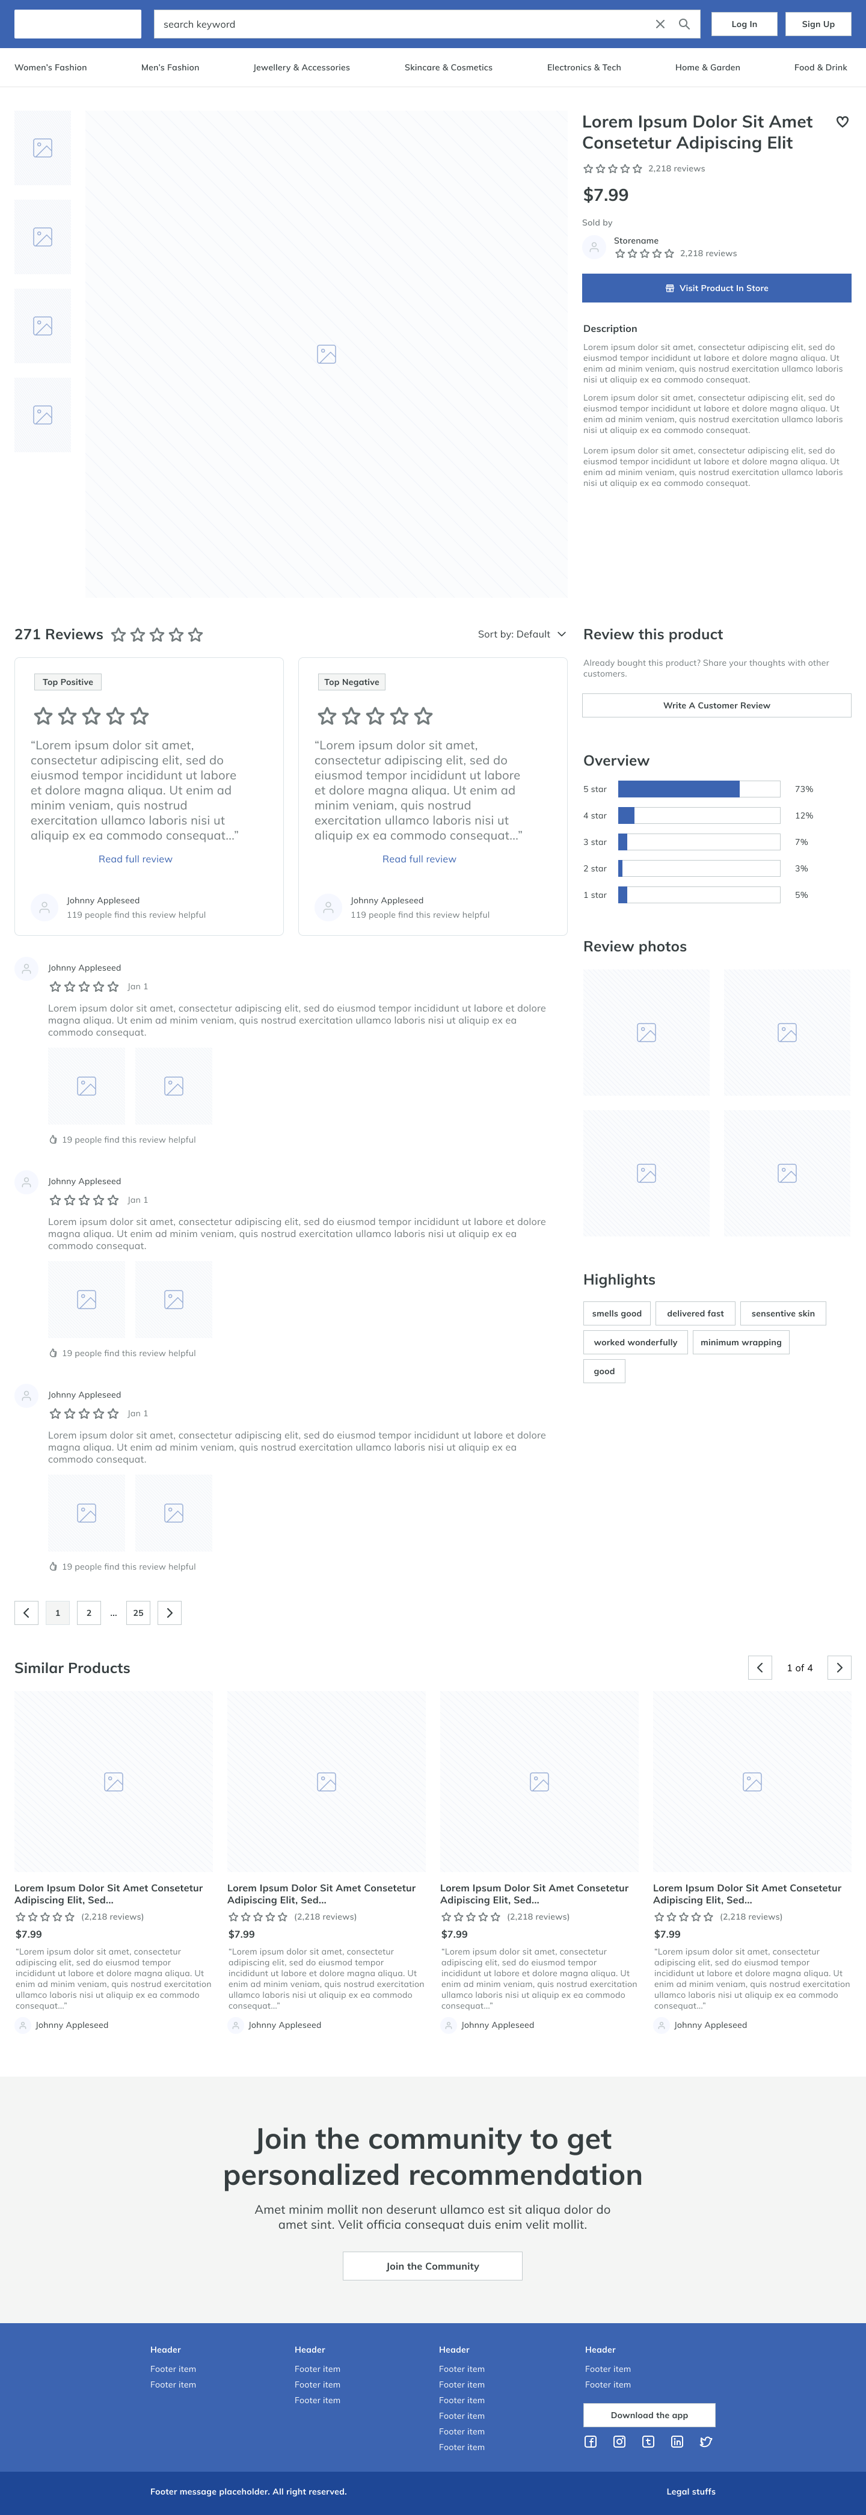Open the Women's Fashion menu
This screenshot has width=866, height=2515.
[x=51, y=67]
